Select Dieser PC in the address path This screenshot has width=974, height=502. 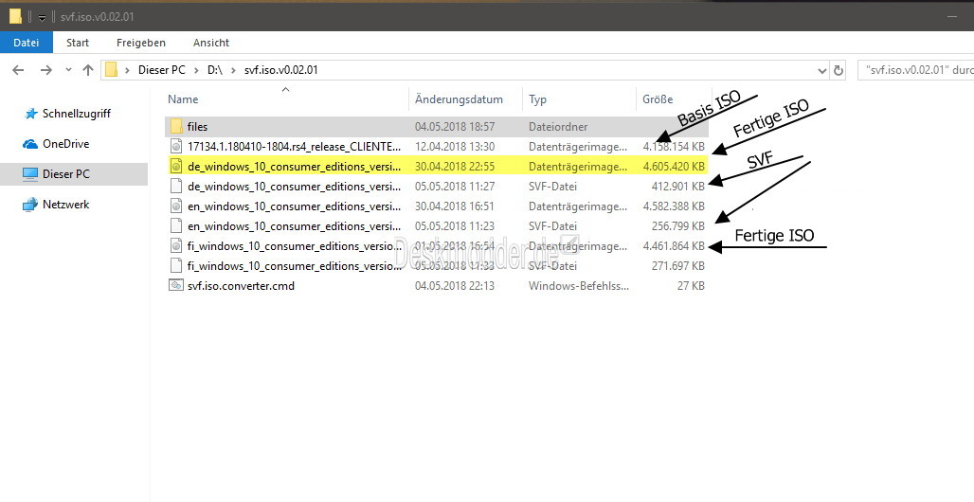click(161, 70)
